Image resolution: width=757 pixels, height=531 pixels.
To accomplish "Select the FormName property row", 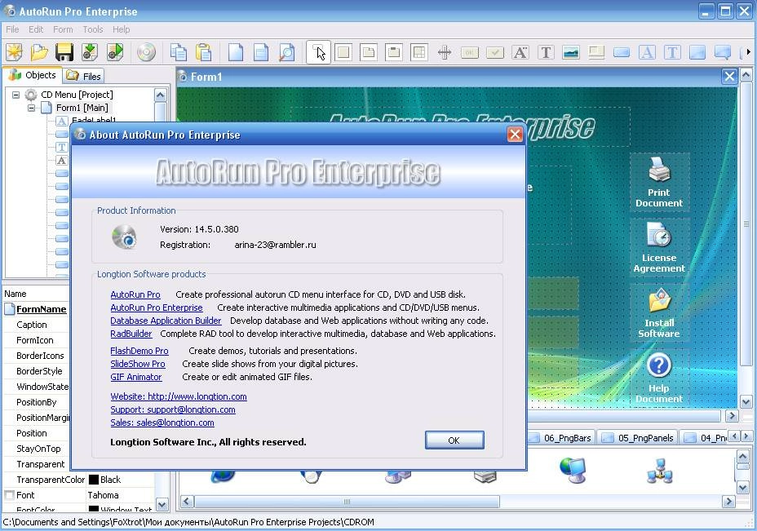I will point(36,309).
